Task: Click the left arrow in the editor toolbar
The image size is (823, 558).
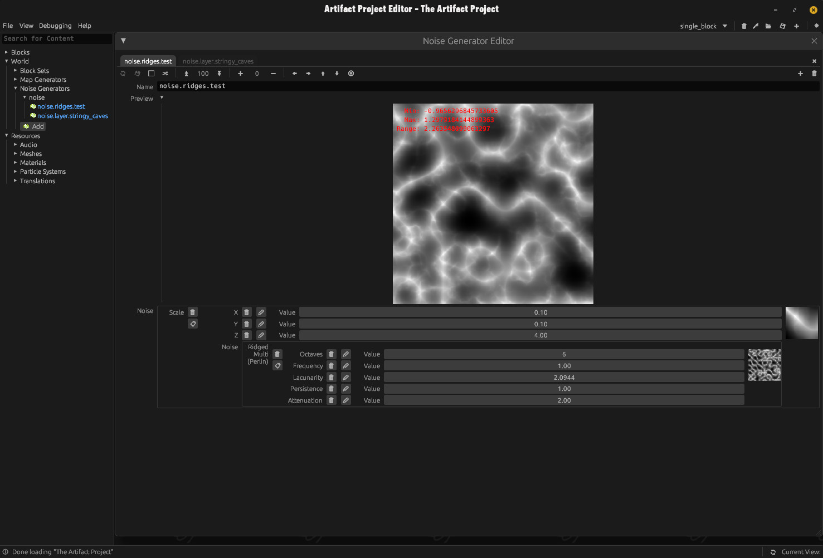Action: tap(295, 74)
